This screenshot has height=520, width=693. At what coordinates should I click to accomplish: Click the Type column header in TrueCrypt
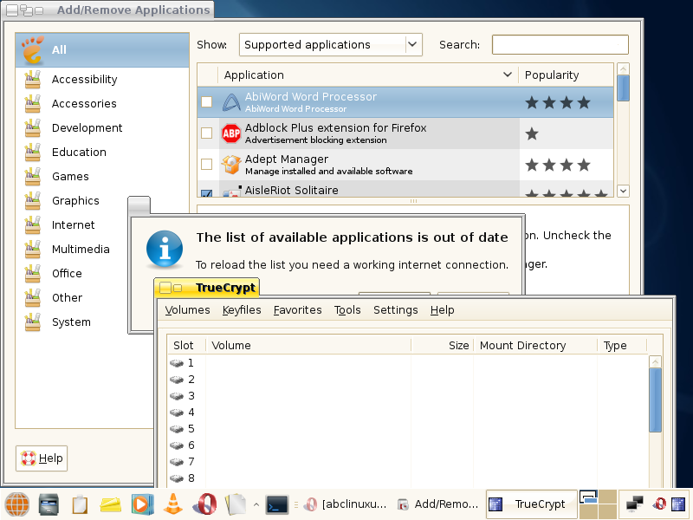pyautogui.click(x=622, y=345)
